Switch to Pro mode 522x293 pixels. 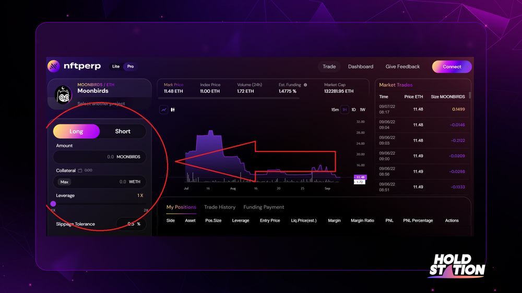click(x=130, y=67)
